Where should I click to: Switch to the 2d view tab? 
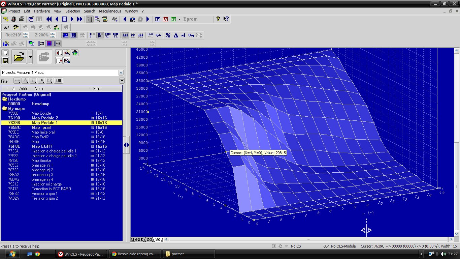tap(149, 239)
